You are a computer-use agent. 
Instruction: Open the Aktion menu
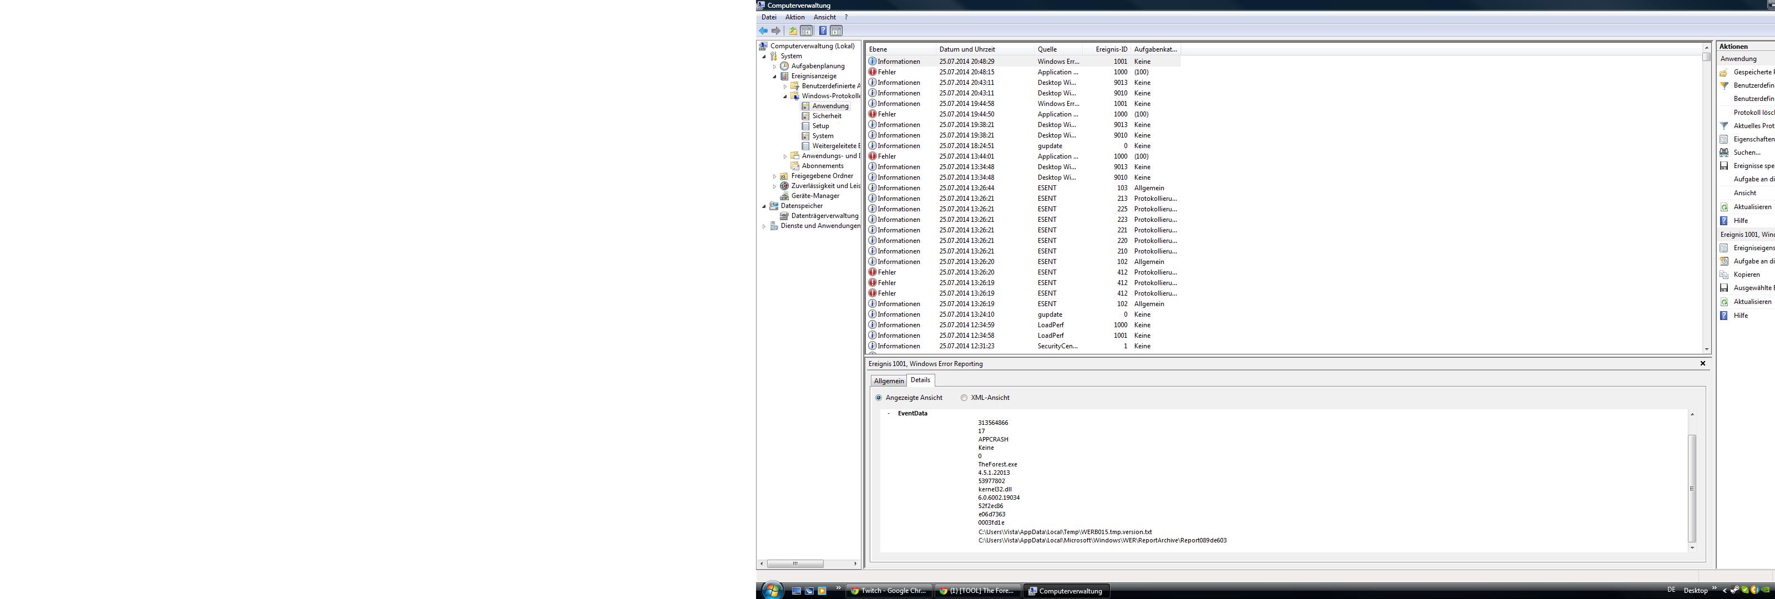click(794, 17)
